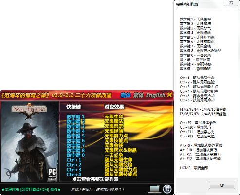Select Ctrl+2 随从无限经验 in the trainer list
Image resolution: width=240 pixels, height=195 pixels.
99,165
